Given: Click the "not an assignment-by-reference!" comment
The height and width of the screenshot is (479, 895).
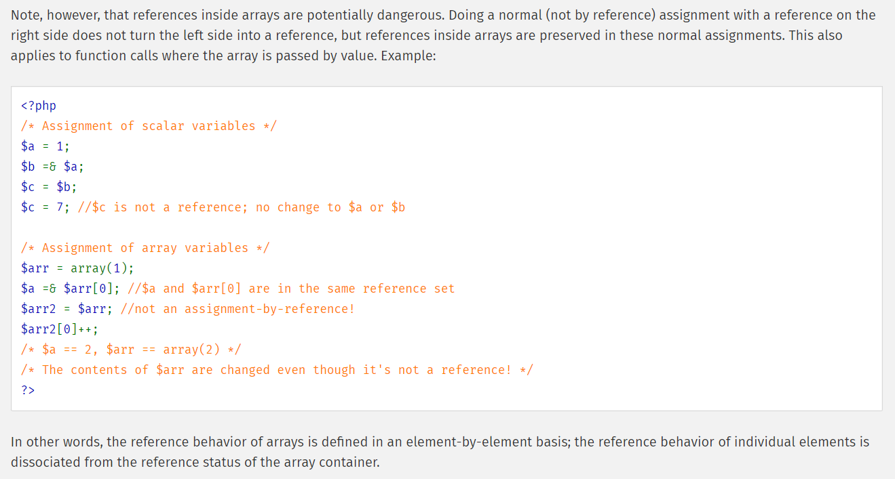Looking at the screenshot, I should pyautogui.click(x=237, y=309).
